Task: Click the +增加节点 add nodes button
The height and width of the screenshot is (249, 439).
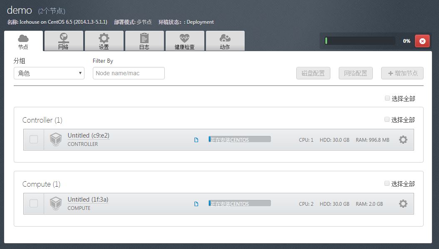Action: [x=402, y=73]
